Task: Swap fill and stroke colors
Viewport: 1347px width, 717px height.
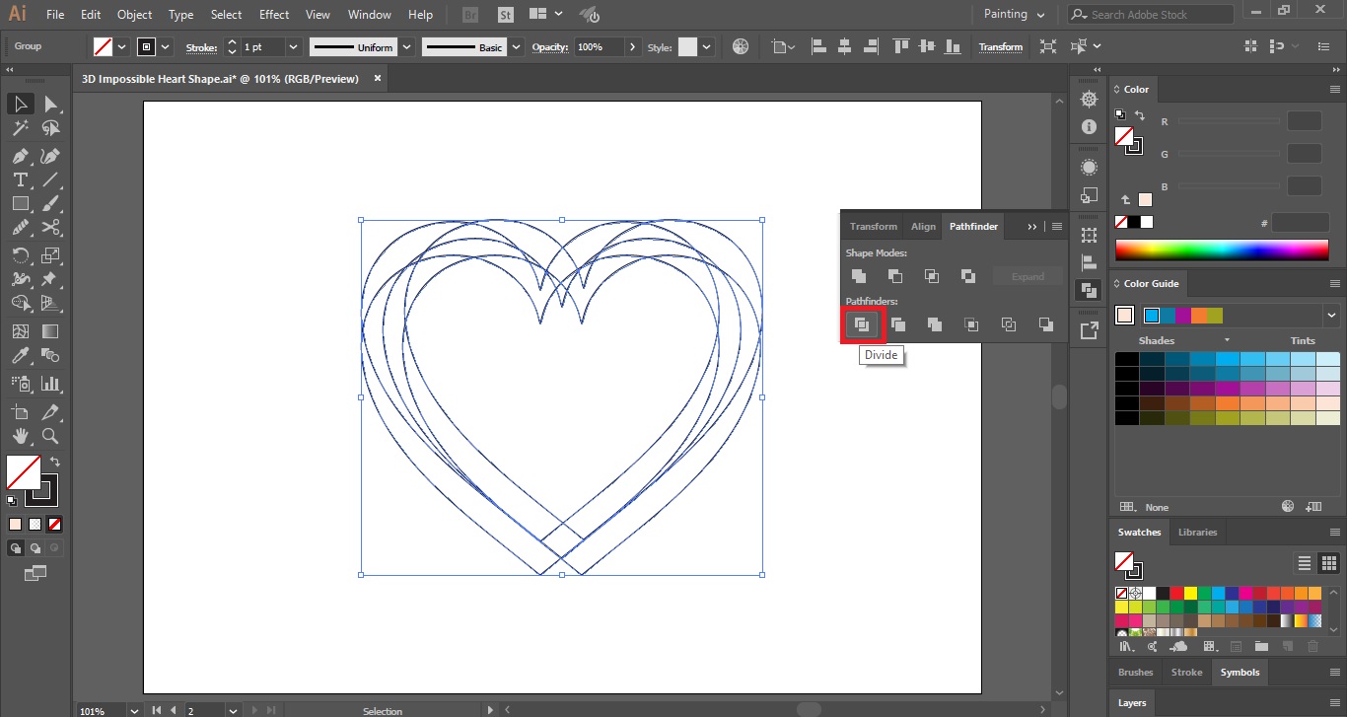Action: point(55,462)
